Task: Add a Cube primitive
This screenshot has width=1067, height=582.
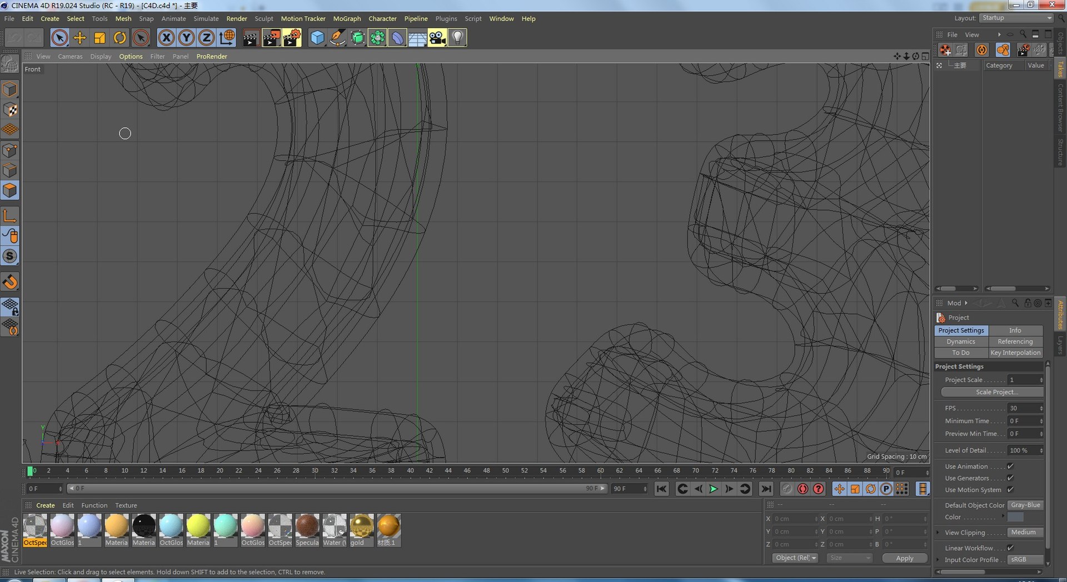Action: [317, 38]
